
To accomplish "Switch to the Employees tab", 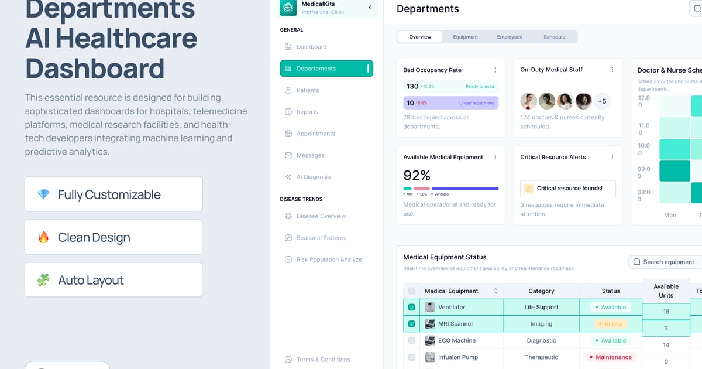I will coord(510,37).
